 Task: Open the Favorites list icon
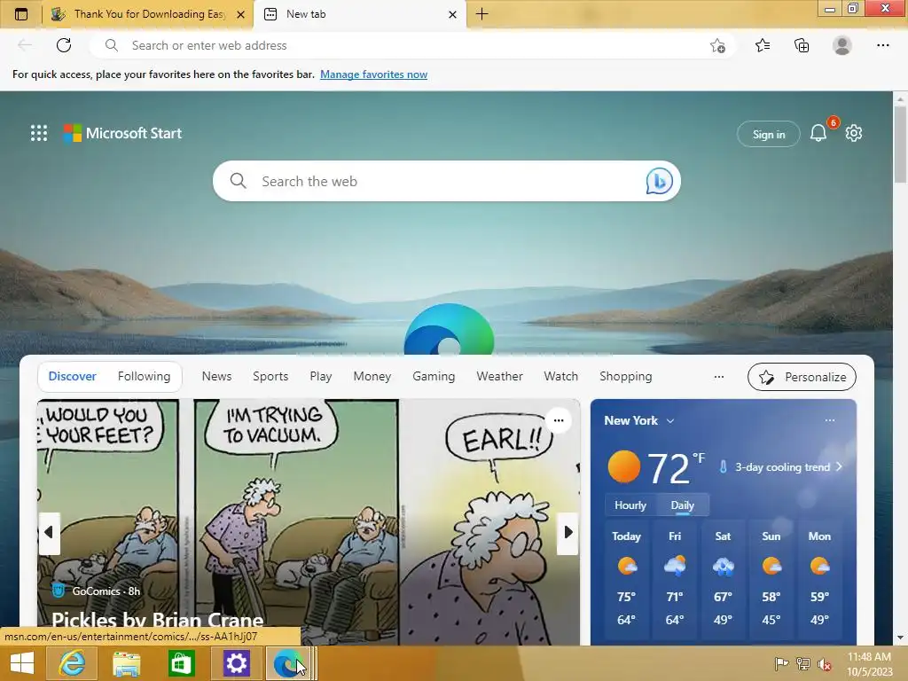tap(763, 45)
